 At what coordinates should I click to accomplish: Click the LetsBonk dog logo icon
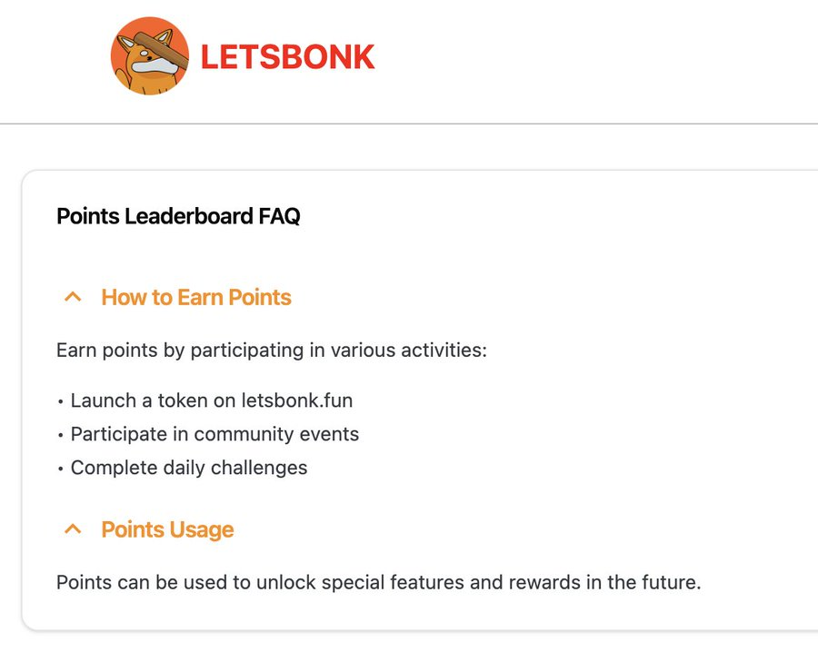pos(150,57)
